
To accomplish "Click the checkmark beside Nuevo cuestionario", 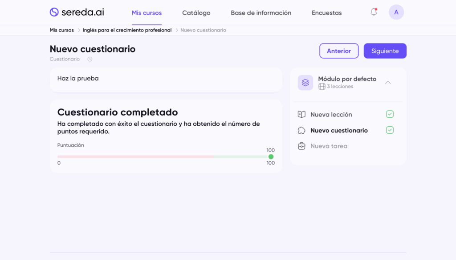I will point(390,130).
